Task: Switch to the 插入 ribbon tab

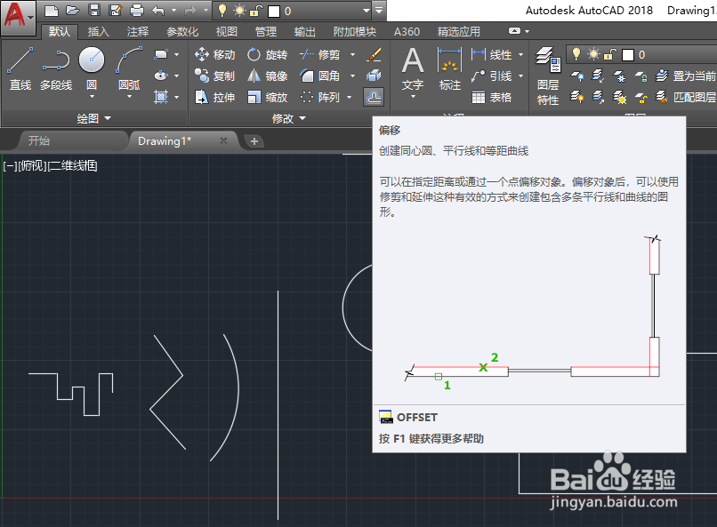Action: pos(100,30)
